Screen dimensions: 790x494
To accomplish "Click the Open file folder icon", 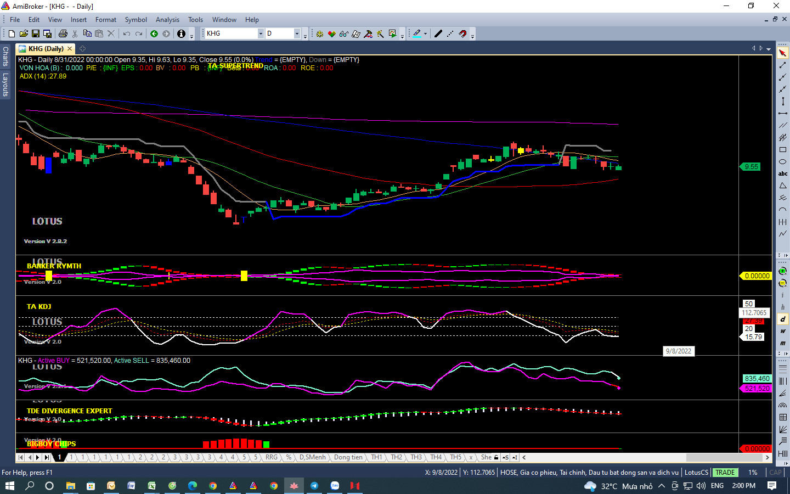I will (x=24, y=33).
